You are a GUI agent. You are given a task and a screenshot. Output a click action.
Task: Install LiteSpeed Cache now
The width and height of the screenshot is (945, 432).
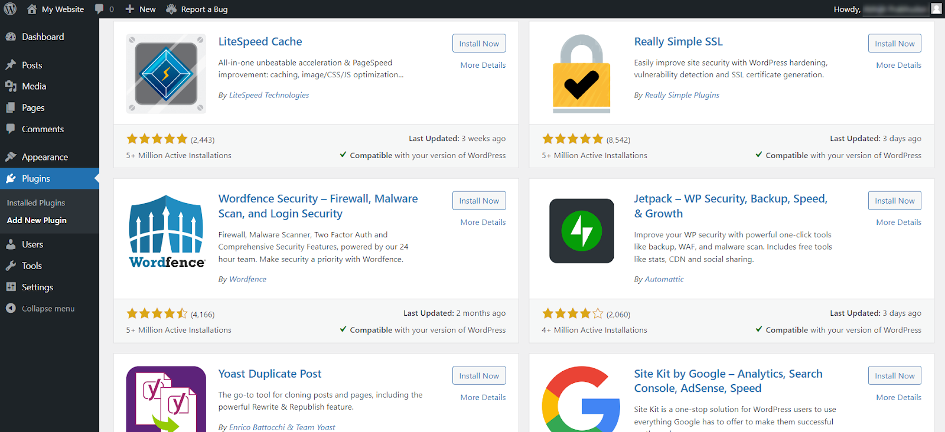click(x=479, y=44)
